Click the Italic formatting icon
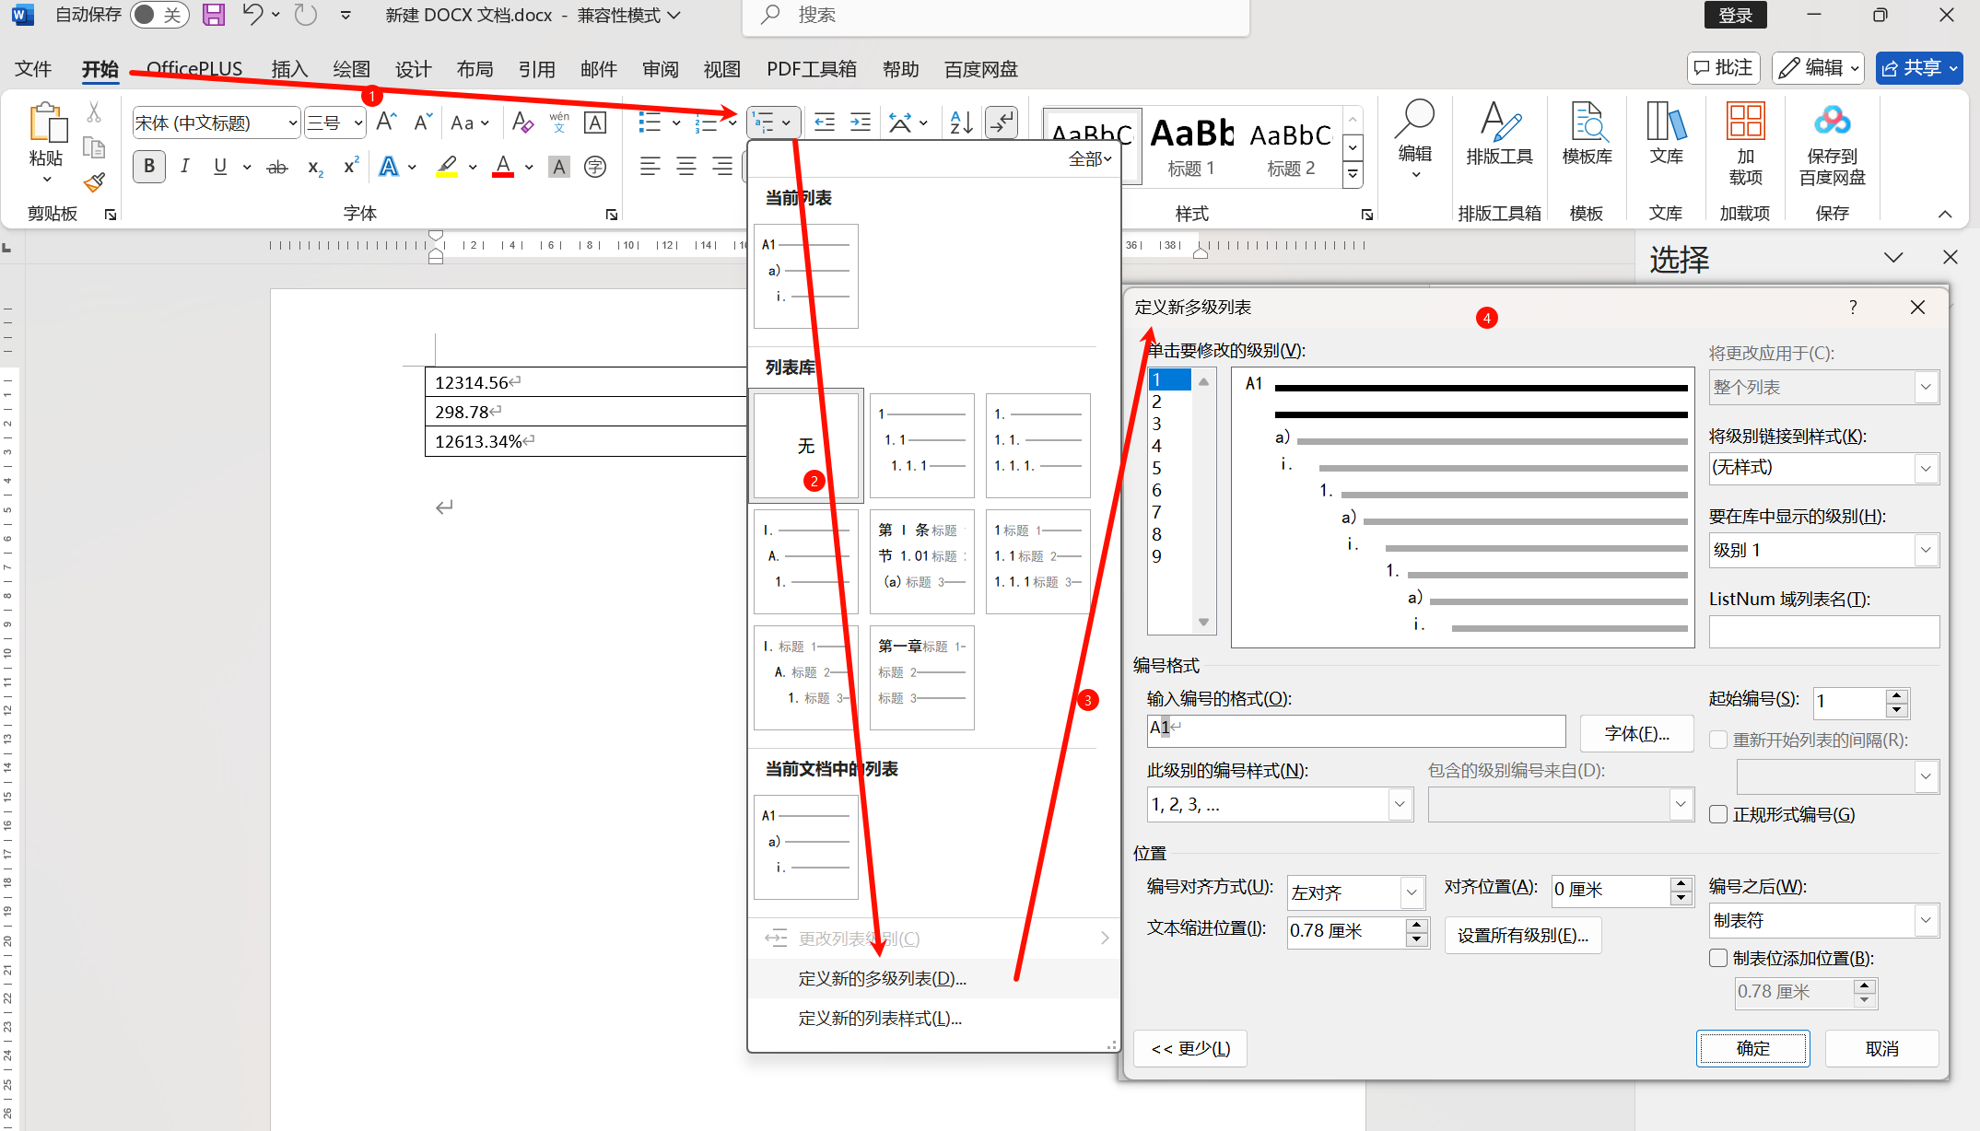 (184, 167)
